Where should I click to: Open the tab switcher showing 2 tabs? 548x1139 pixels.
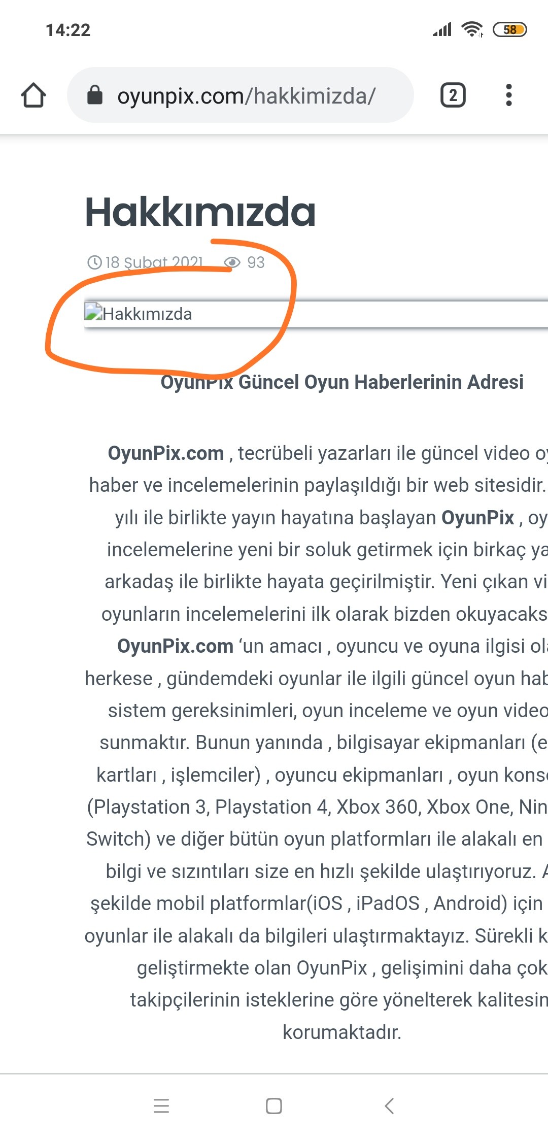pos(453,95)
